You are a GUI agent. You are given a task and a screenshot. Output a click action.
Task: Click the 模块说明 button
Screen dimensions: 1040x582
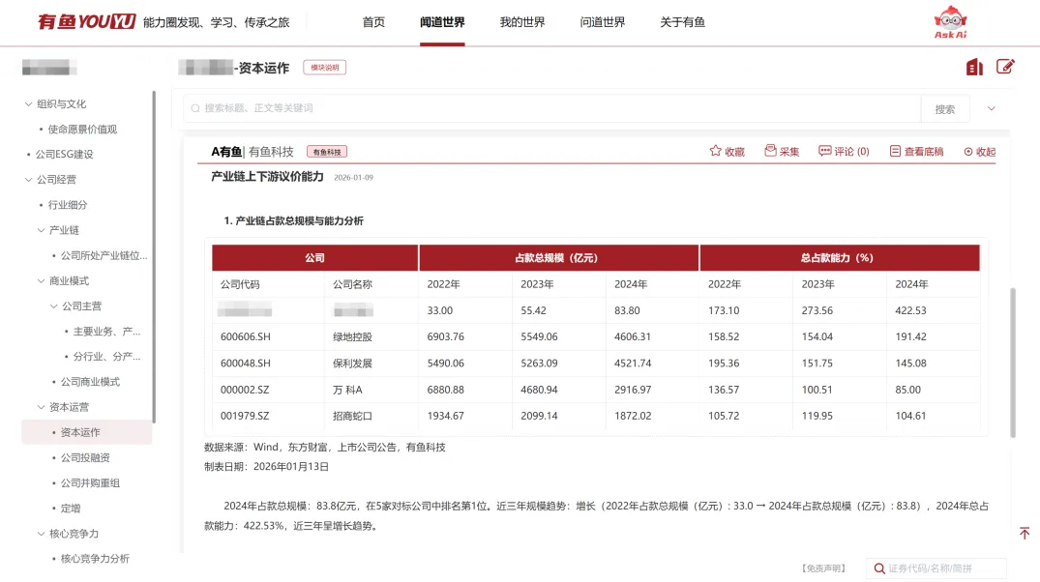point(325,68)
